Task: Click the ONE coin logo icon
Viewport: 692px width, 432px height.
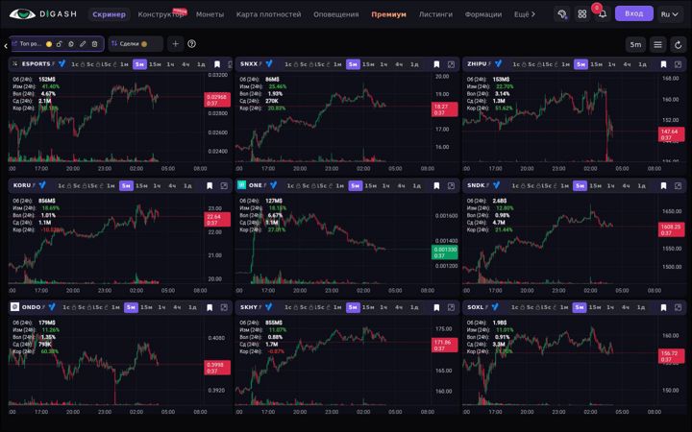Action: point(241,185)
